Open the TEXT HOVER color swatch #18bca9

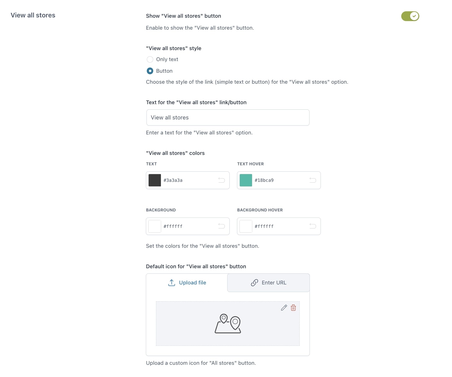coord(246,180)
